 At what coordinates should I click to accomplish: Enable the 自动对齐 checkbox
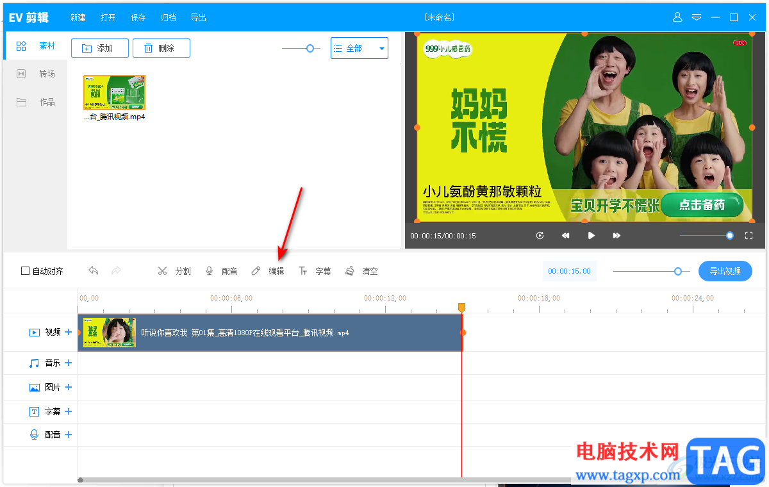pyautogui.click(x=26, y=271)
